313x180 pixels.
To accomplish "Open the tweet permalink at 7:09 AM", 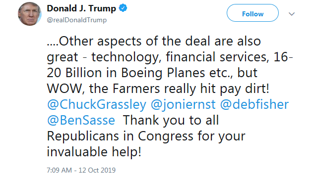I will tap(60, 170).
